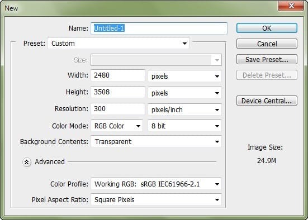Click the OK button
The width and height of the screenshot is (308, 220).
tap(267, 28)
